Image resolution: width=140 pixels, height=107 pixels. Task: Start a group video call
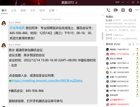point(116,10)
